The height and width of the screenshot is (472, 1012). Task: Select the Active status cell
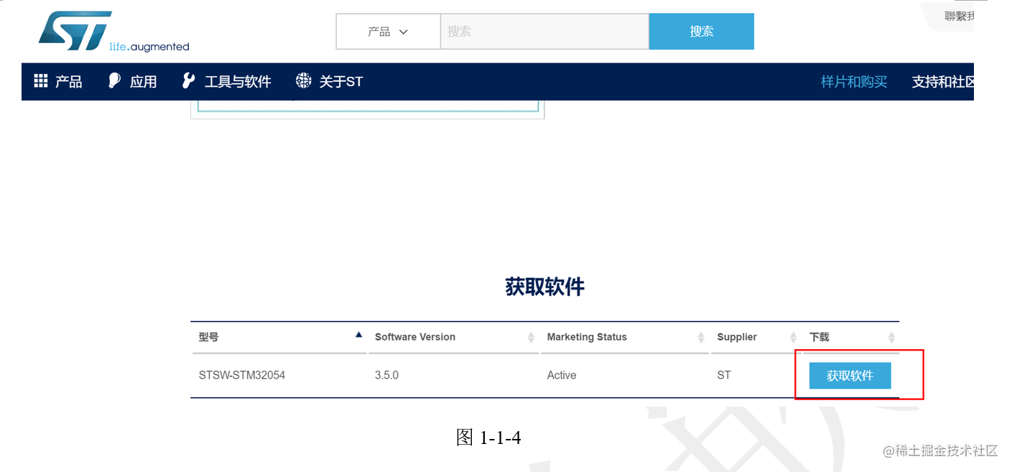[x=562, y=375]
